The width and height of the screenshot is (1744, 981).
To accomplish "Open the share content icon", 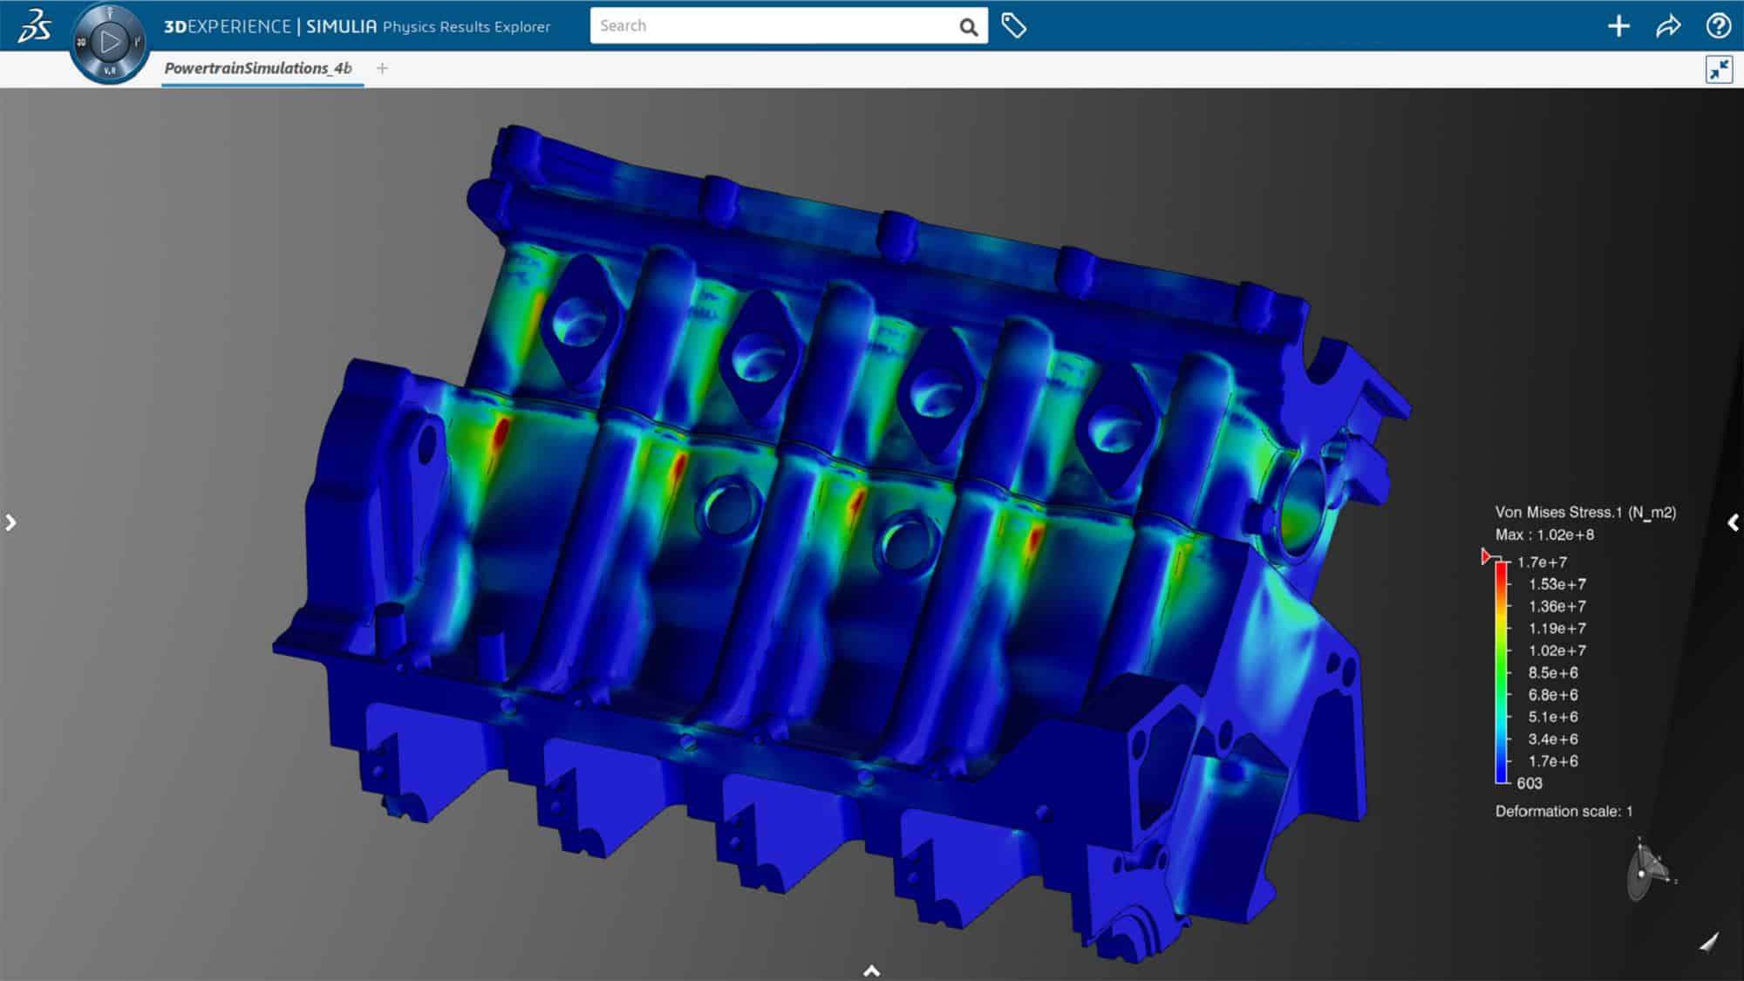I will click(1666, 26).
